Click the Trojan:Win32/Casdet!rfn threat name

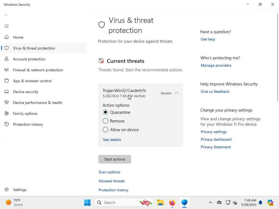[124, 90]
